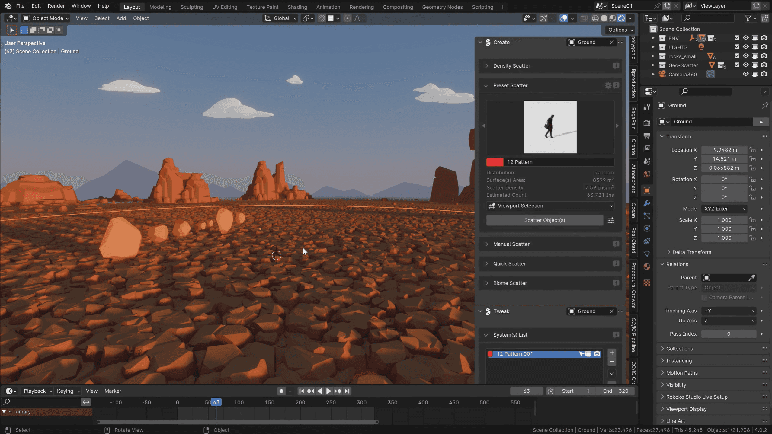Viewport: 772px width, 434px height.
Task: Switch to rendered viewport shading
Action: tap(621, 18)
